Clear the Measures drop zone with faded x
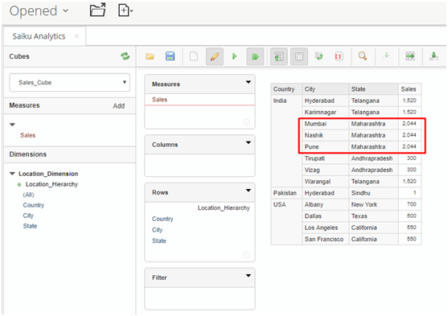 (246, 122)
